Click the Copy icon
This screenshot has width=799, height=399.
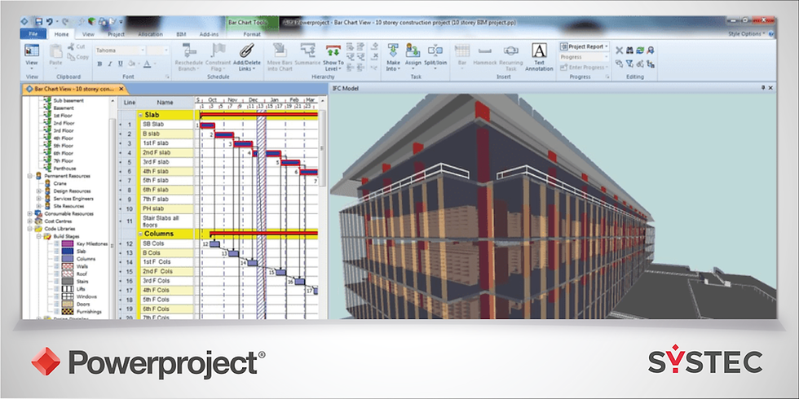pyautogui.click(x=71, y=57)
